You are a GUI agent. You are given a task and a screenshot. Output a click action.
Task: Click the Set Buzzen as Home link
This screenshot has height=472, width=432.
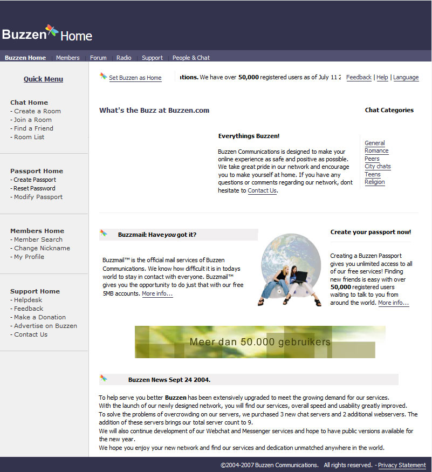[135, 78]
